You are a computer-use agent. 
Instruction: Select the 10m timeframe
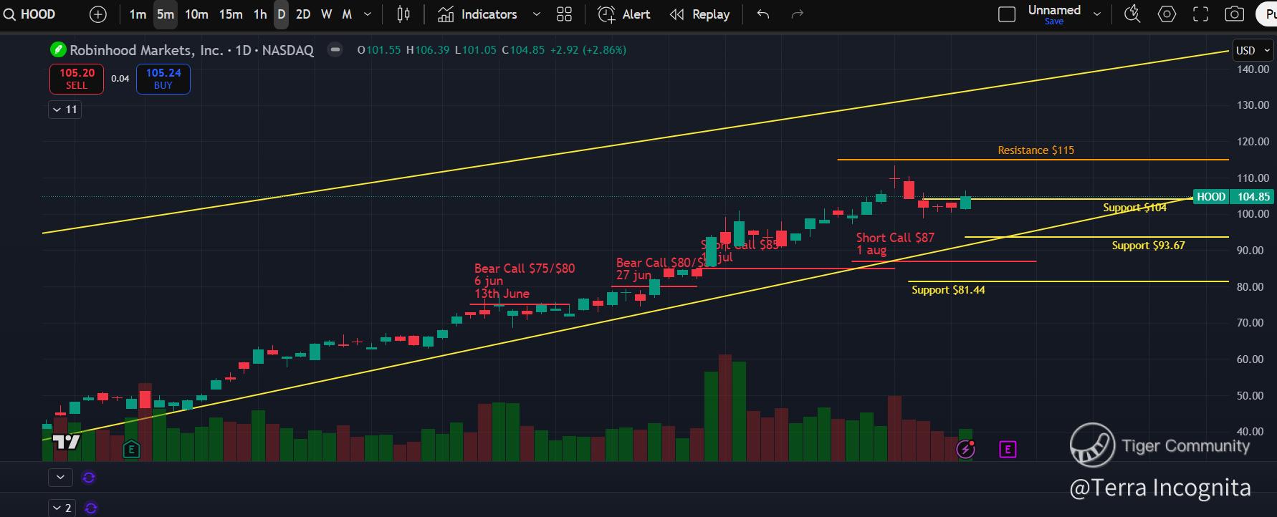coord(196,14)
